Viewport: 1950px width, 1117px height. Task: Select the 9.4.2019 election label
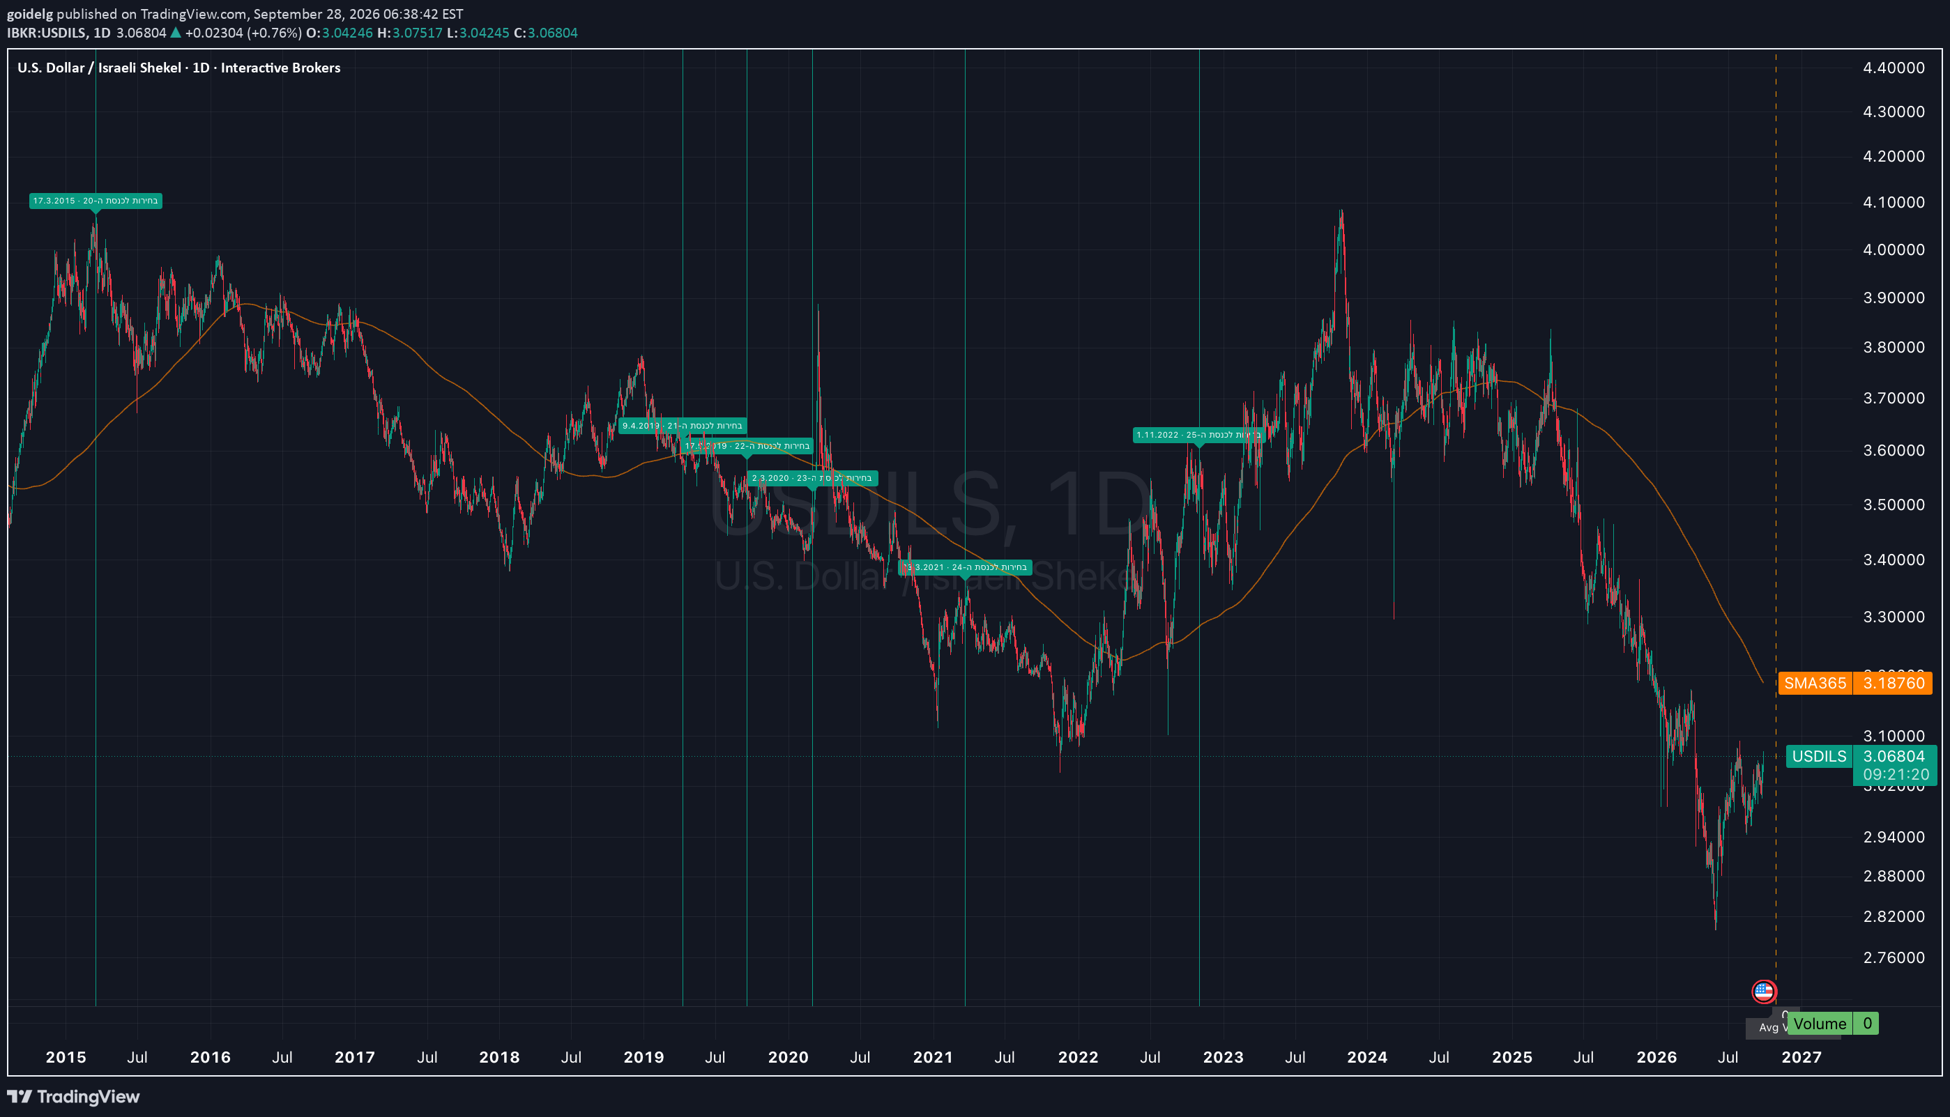(x=683, y=426)
